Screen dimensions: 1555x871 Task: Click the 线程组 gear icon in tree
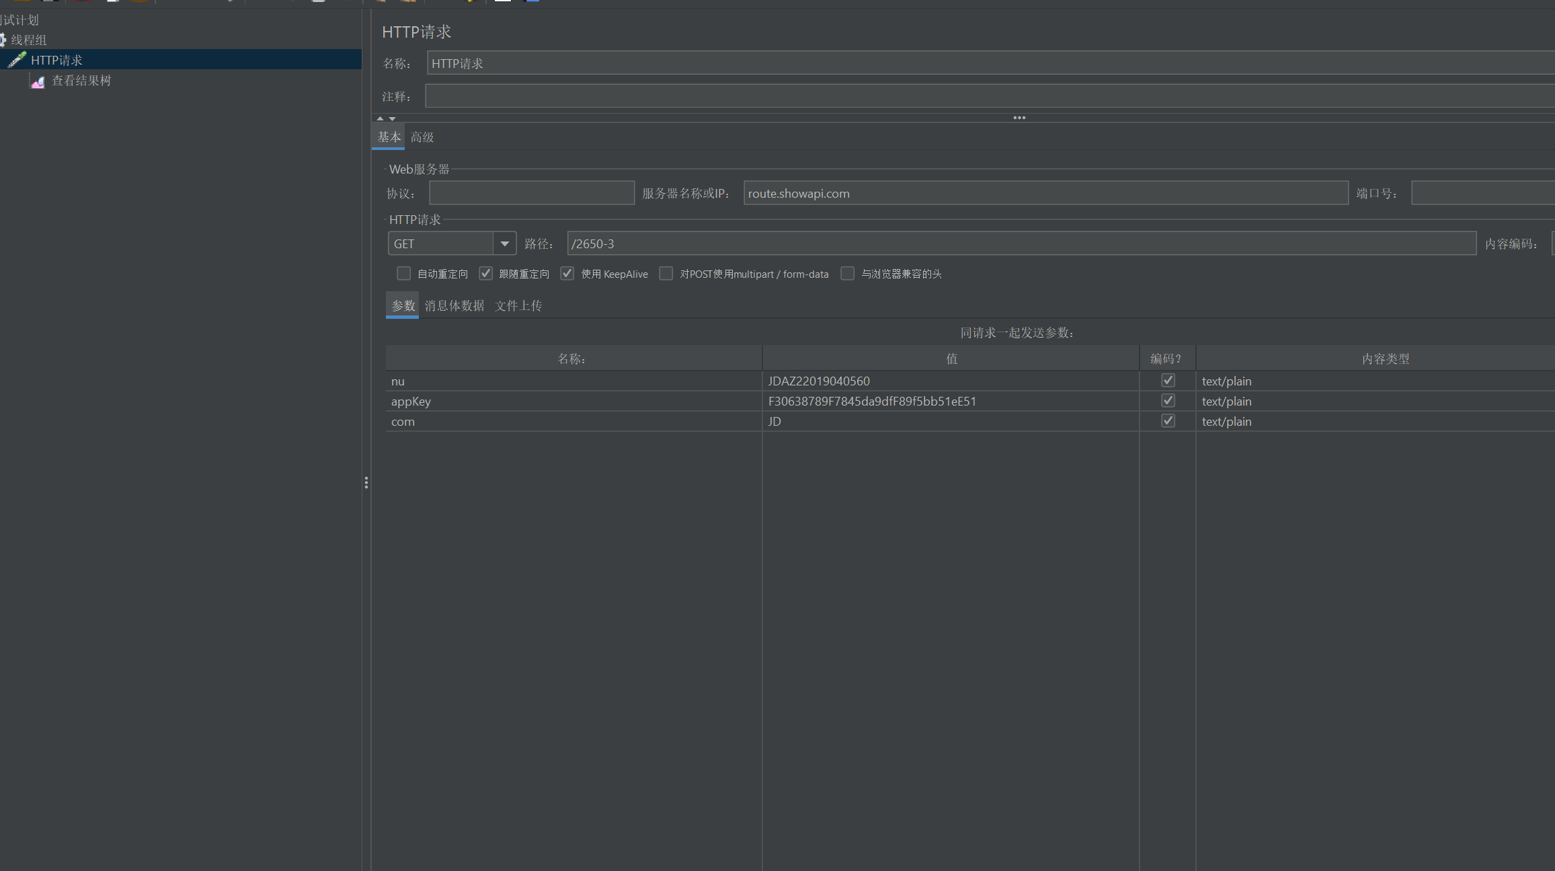pyautogui.click(x=3, y=40)
